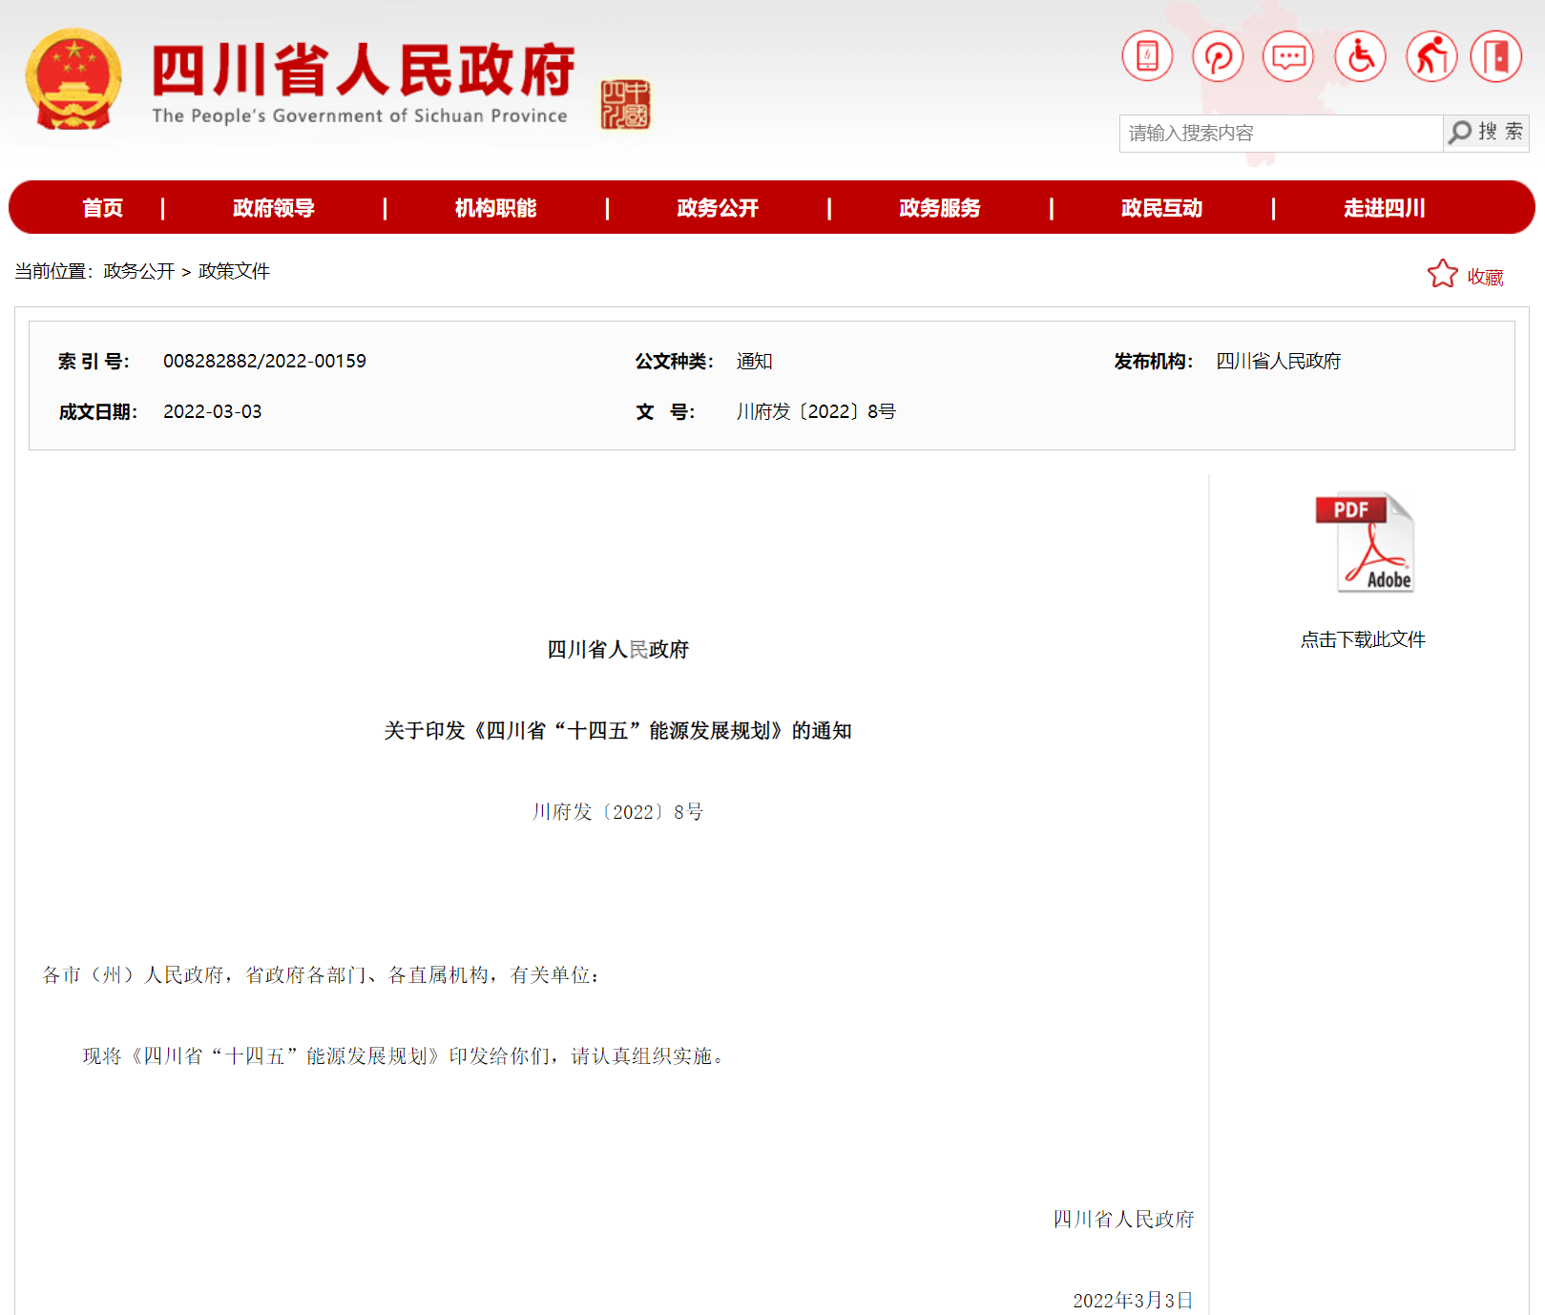Focus the 请输入搜索内容 search field
The height and width of the screenshot is (1315, 1545).
pyautogui.click(x=1280, y=134)
